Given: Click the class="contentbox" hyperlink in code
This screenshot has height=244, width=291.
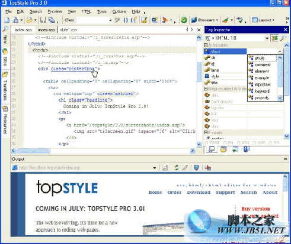Looking at the screenshot, I should (73, 69).
